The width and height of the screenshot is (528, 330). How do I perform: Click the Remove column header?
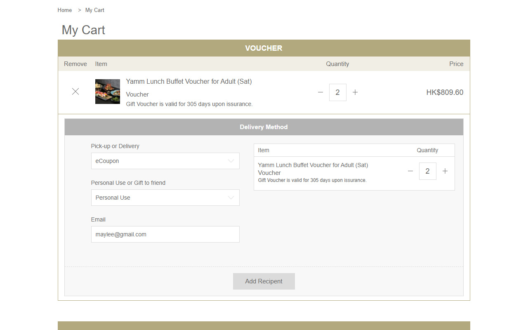(x=75, y=64)
